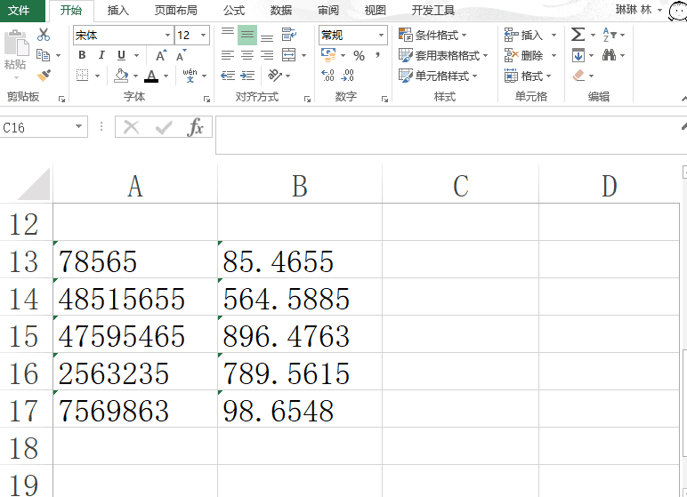Viewport: 687px width, 497px height.
Task: Open 条件格式 conditional formatting menu
Action: coord(432,35)
